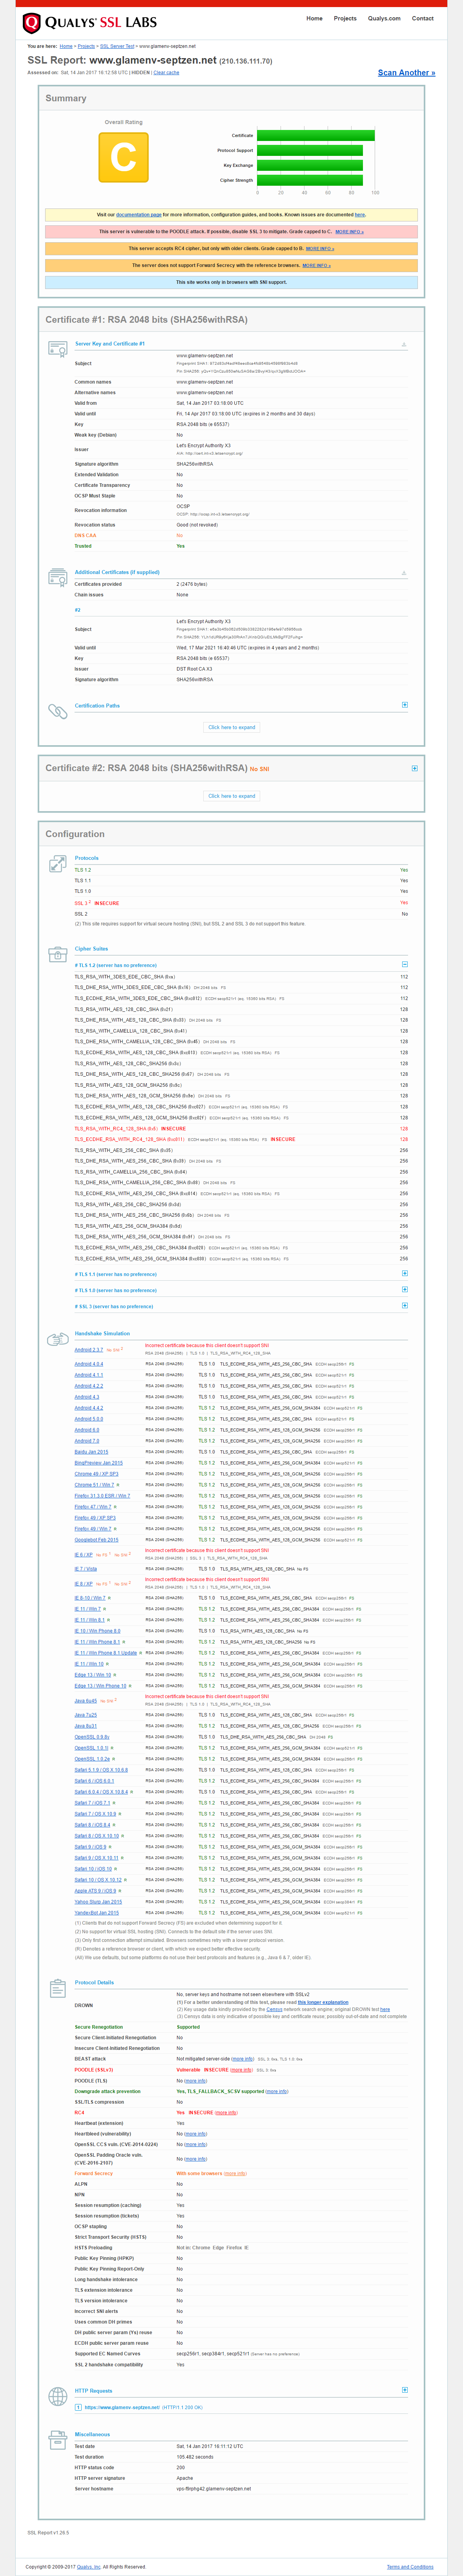Image resolution: width=463 pixels, height=2576 pixels.
Task: Open Android 7.0 handshake simulation link
Action: [x=87, y=1441]
